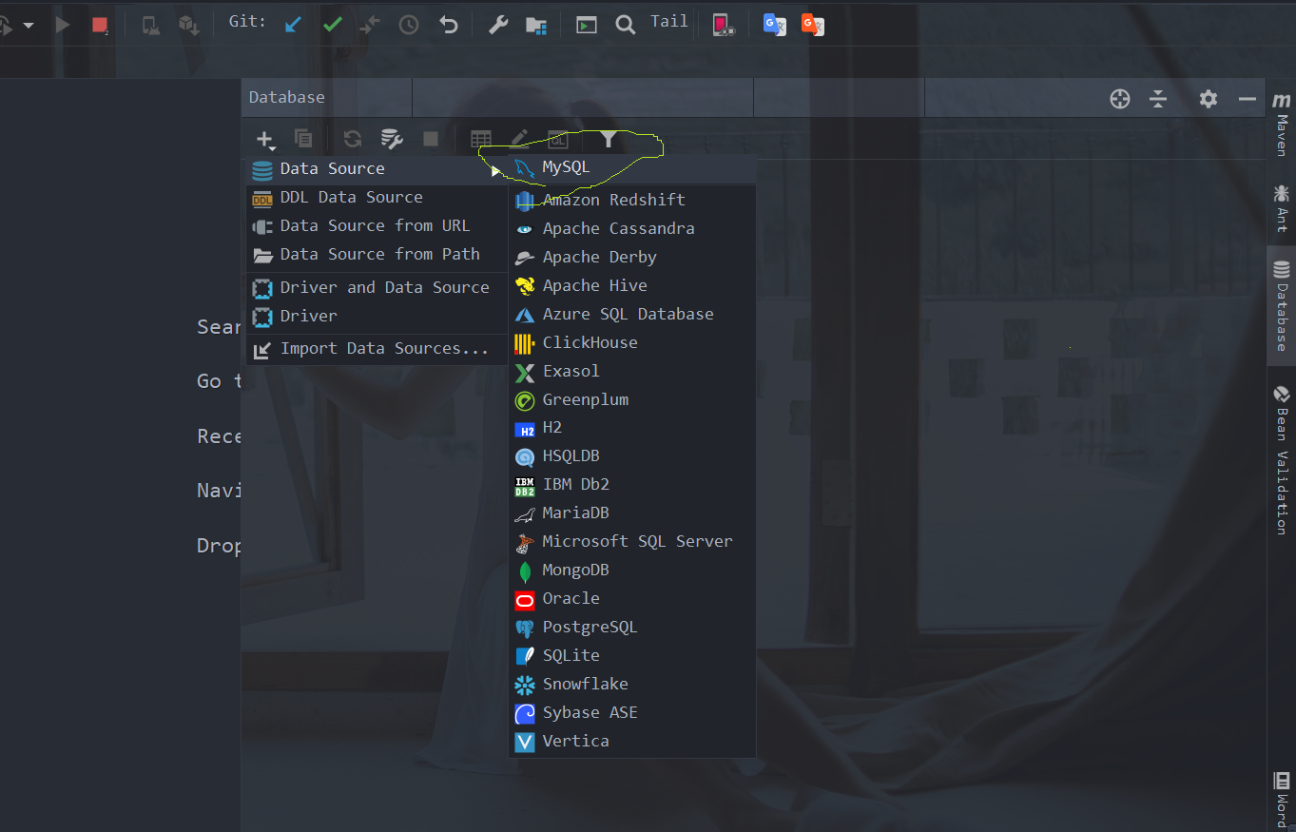The width and height of the screenshot is (1296, 832).
Task: Click the red stop button
Action: click(x=100, y=25)
